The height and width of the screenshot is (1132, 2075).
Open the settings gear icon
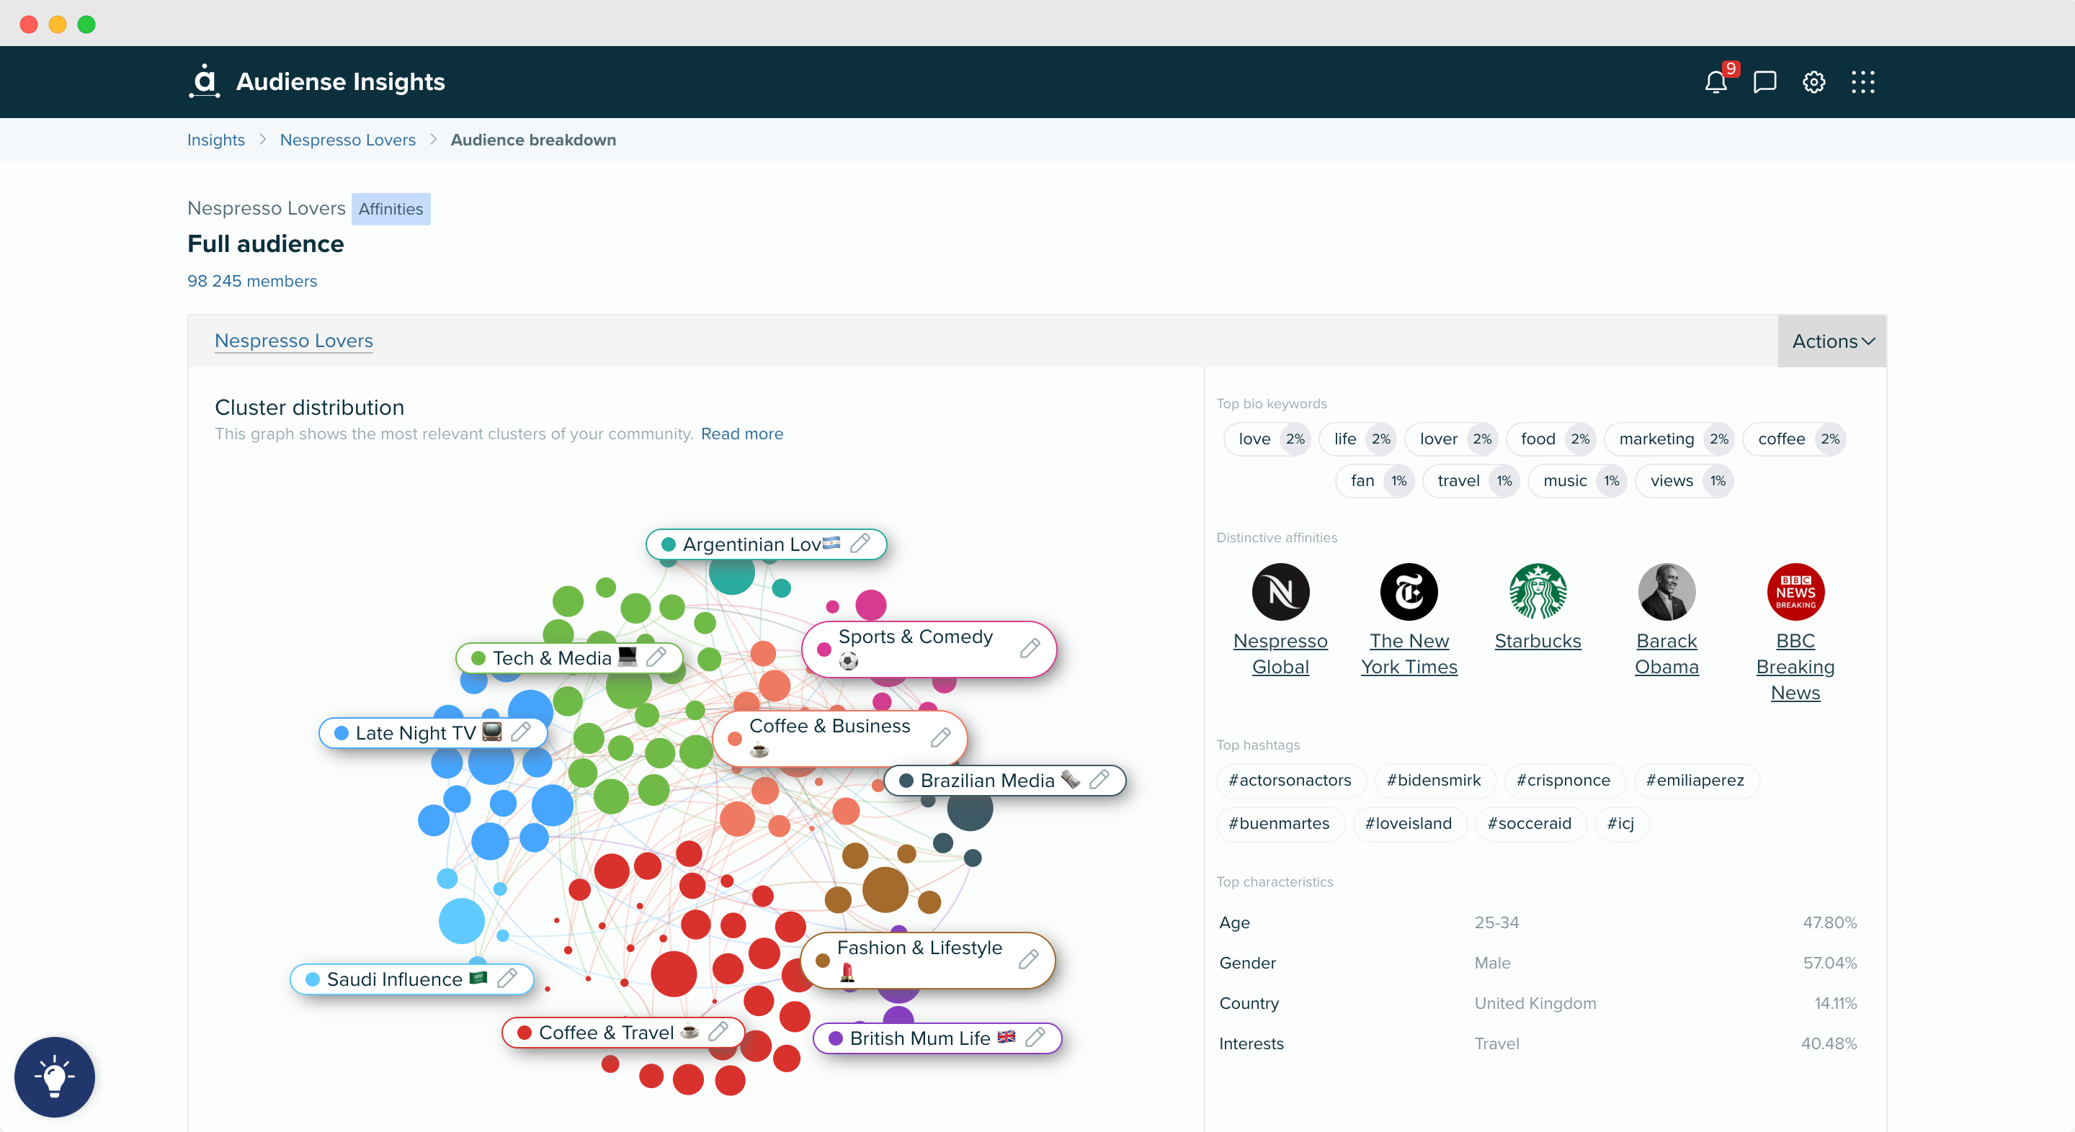coord(1813,82)
